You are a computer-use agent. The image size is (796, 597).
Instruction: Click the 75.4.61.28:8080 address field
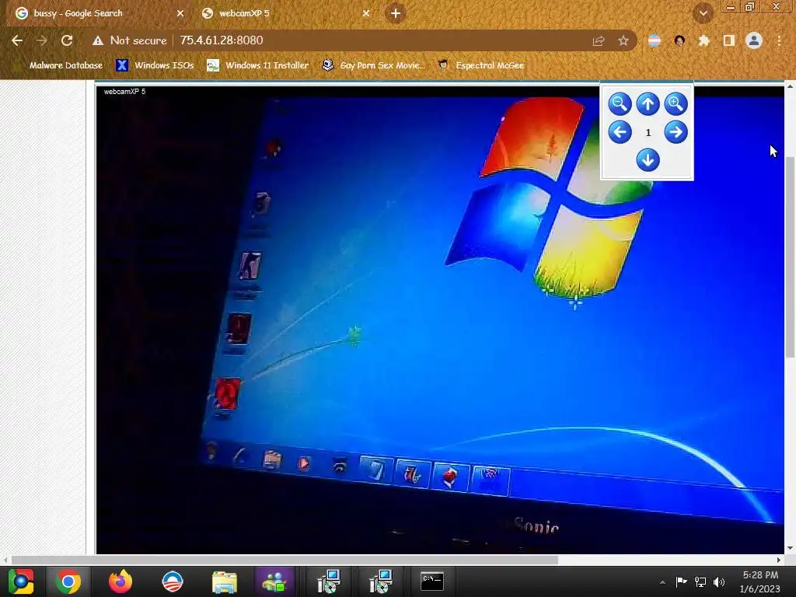pyautogui.click(x=222, y=40)
